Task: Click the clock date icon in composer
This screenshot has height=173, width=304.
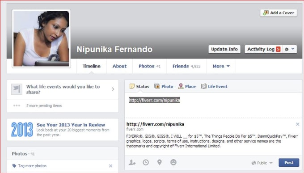Action: point(146,162)
